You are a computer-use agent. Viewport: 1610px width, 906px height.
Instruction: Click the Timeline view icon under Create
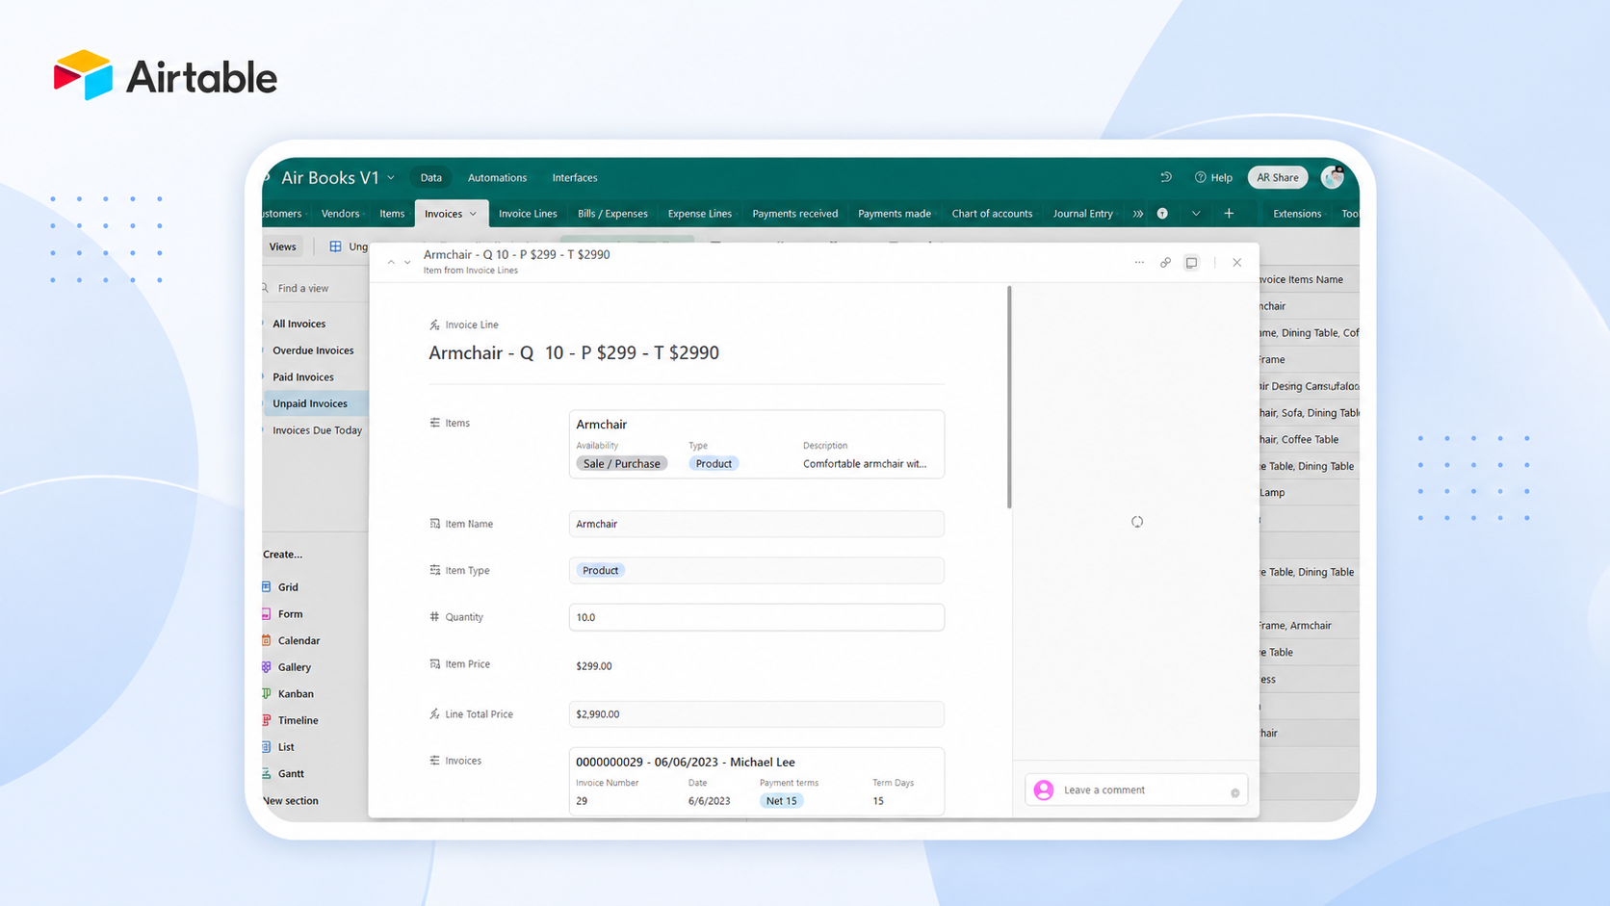point(267,720)
